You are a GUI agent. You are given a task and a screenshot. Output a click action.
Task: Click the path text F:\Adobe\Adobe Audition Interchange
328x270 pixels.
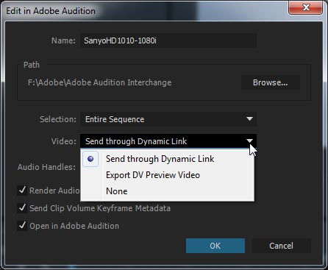click(99, 82)
